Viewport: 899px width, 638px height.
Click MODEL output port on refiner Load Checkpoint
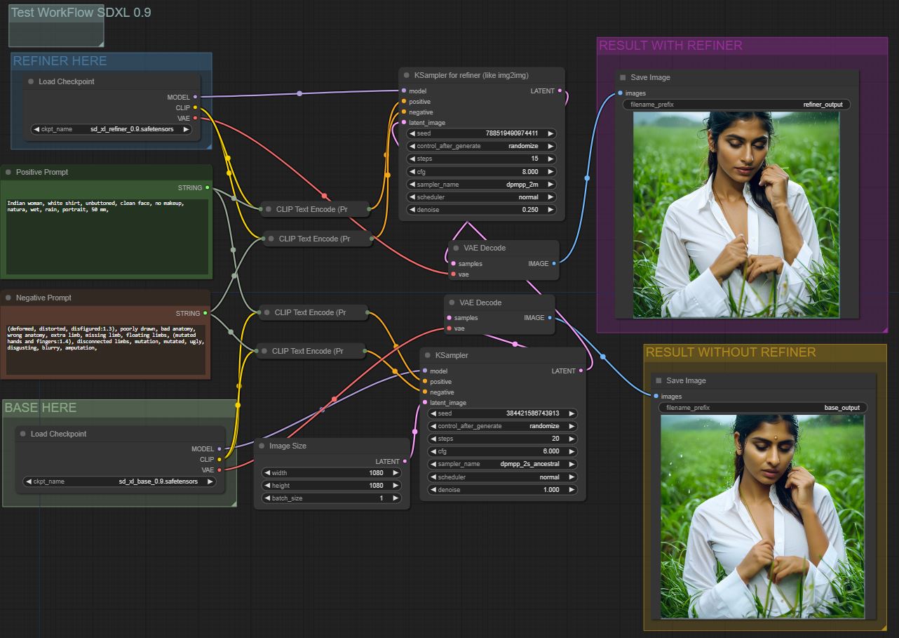[195, 98]
